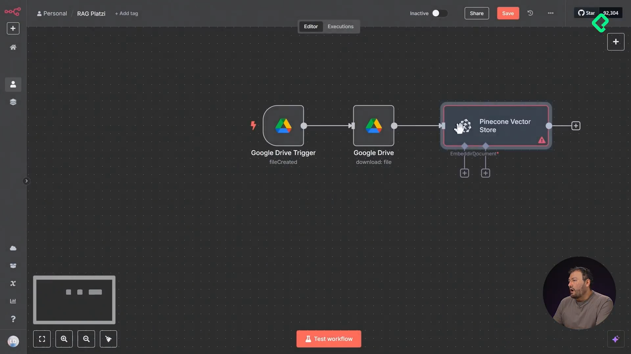The image size is (631, 354).
Task: Click the fileCreated label under the trigger
Action: [x=283, y=162]
